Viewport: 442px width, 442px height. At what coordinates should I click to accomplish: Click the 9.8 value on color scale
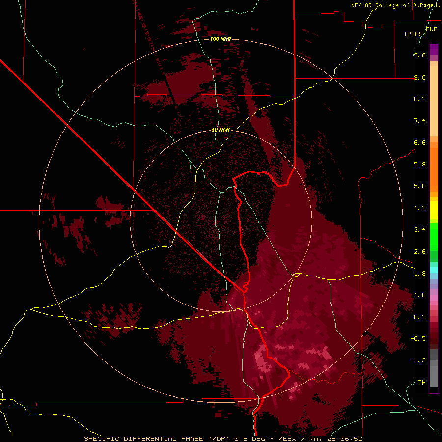[420, 55]
